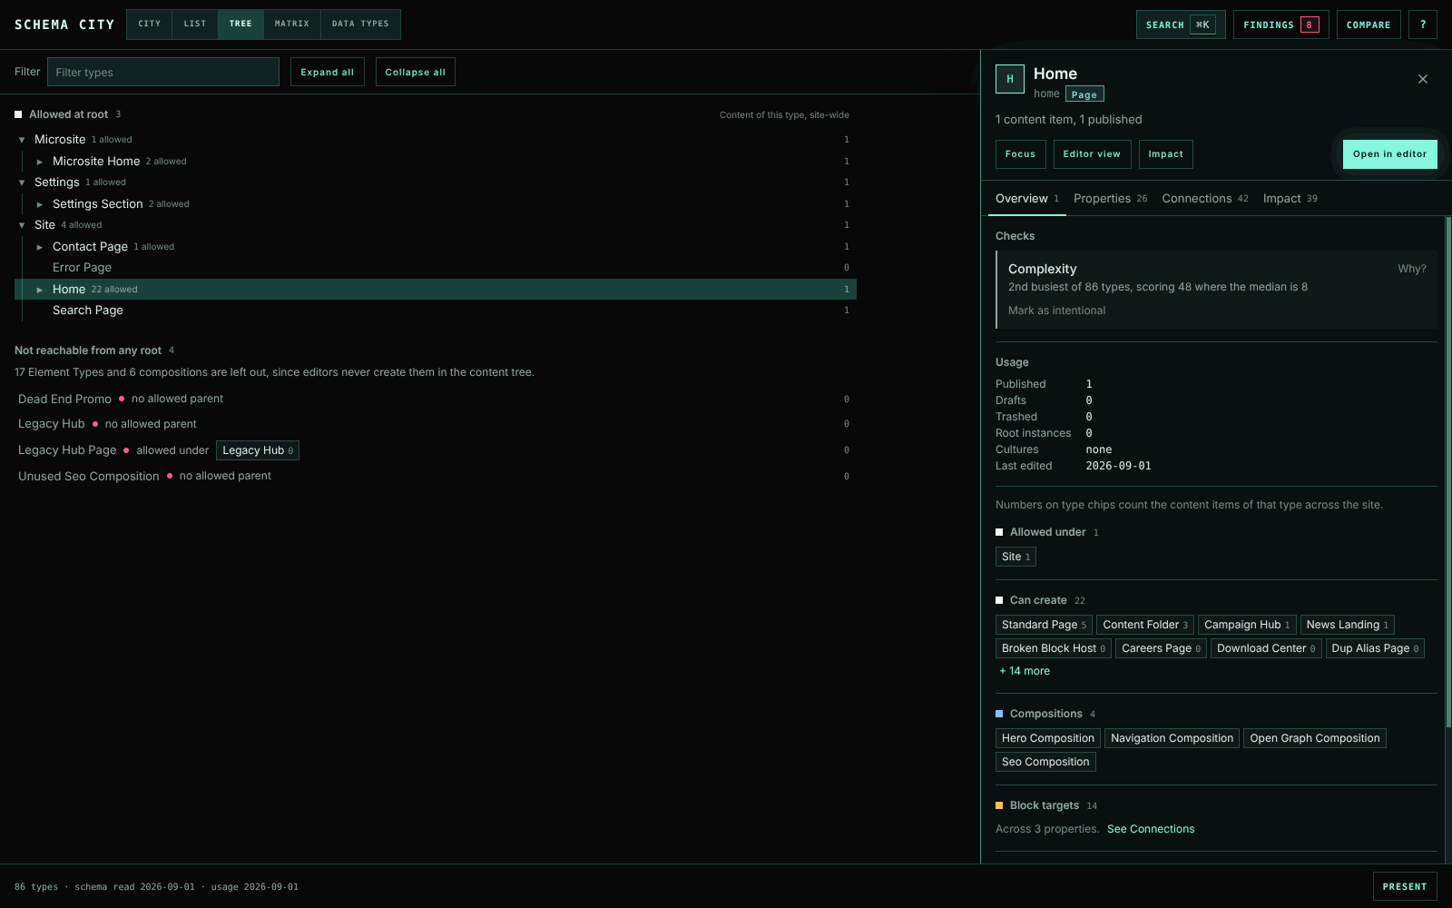Click the Focus button

[x=1021, y=154]
